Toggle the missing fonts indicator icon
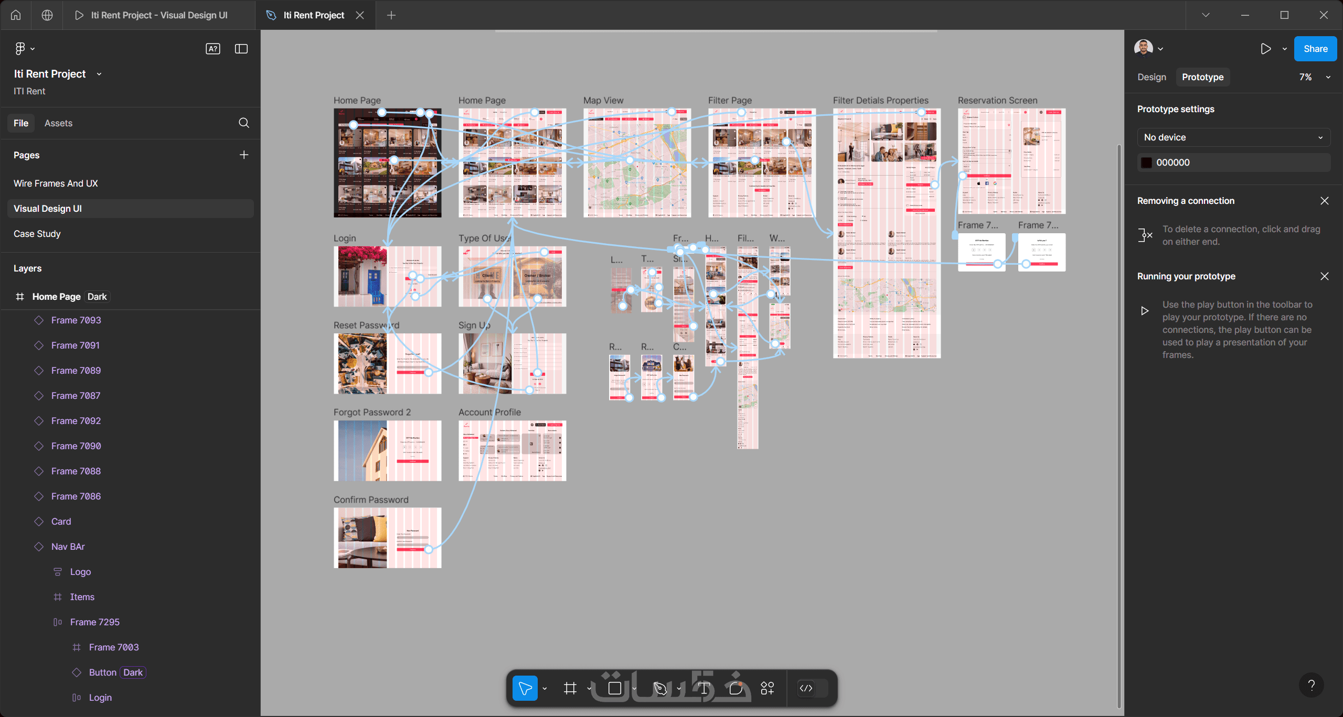The height and width of the screenshot is (717, 1343). click(x=212, y=49)
